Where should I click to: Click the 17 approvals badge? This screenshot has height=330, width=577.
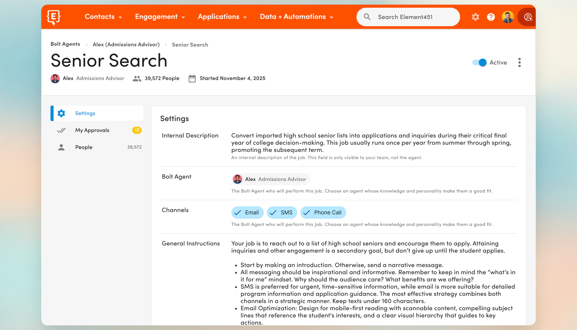137,130
